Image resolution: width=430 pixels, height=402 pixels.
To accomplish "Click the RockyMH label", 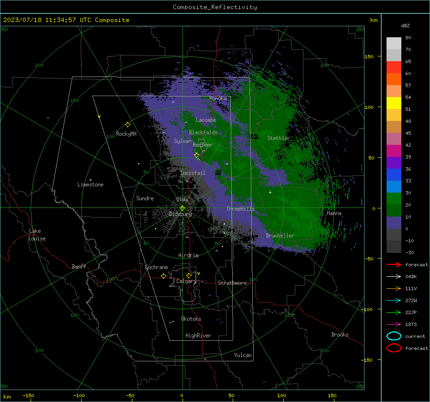I will (x=126, y=134).
